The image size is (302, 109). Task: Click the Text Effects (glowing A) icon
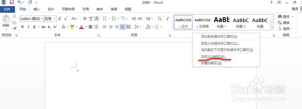(x=63, y=27)
